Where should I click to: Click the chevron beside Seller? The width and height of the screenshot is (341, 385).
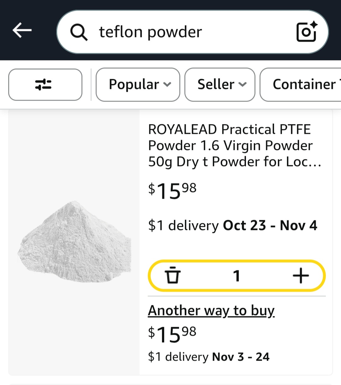242,84
